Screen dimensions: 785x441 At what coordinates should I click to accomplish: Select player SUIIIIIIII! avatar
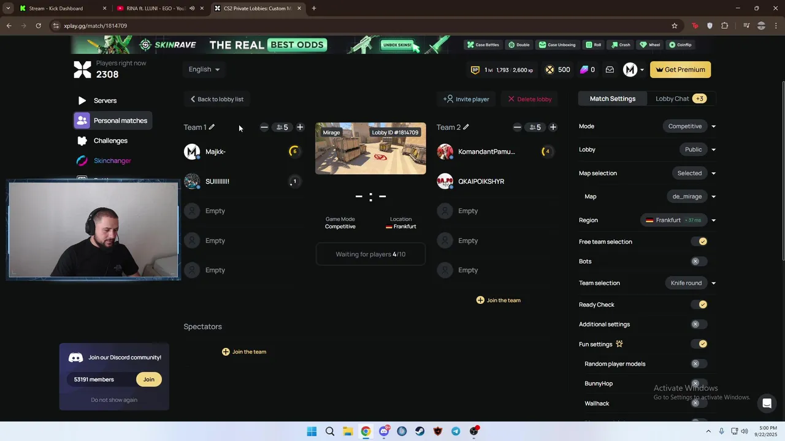(x=192, y=181)
